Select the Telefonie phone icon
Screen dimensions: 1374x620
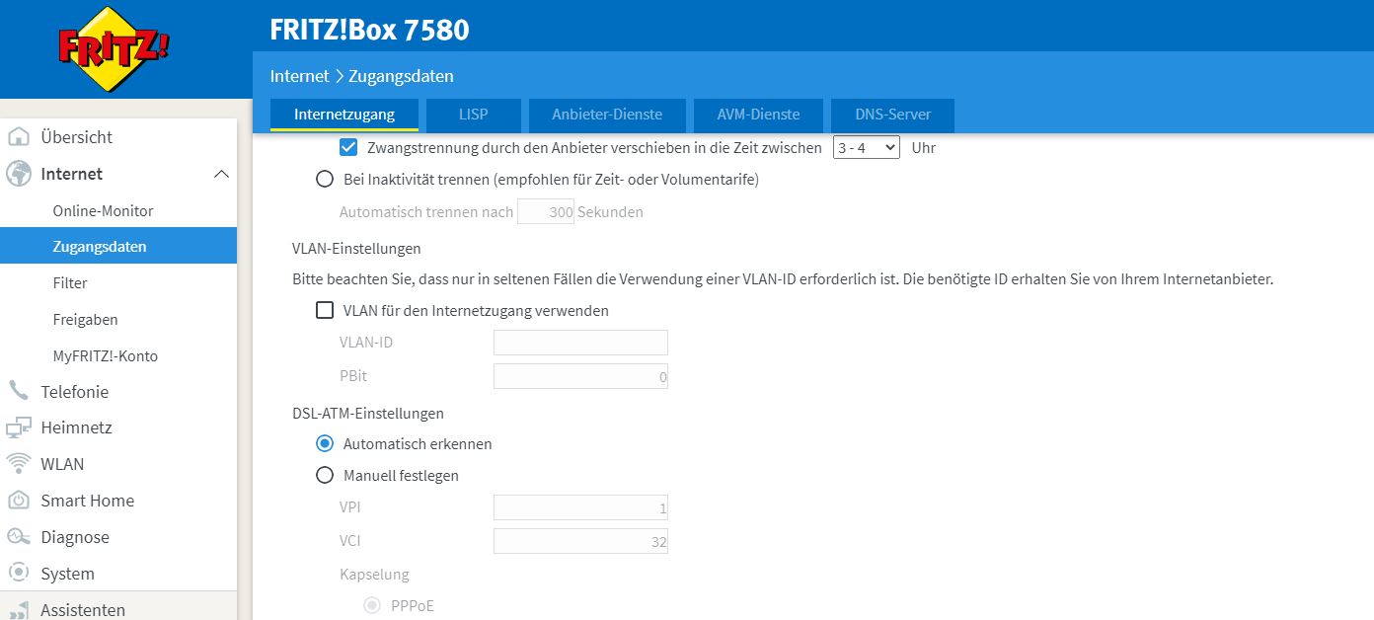pyautogui.click(x=20, y=391)
